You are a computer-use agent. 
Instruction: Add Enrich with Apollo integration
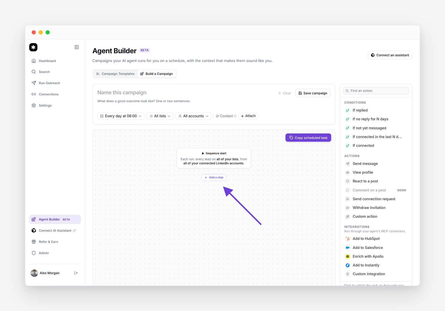click(x=376, y=257)
